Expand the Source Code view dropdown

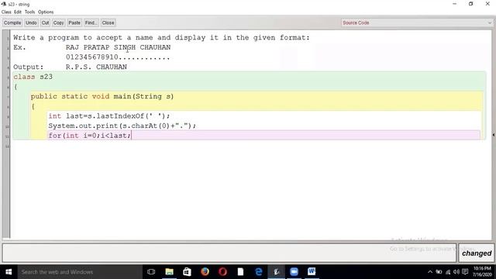417,22
